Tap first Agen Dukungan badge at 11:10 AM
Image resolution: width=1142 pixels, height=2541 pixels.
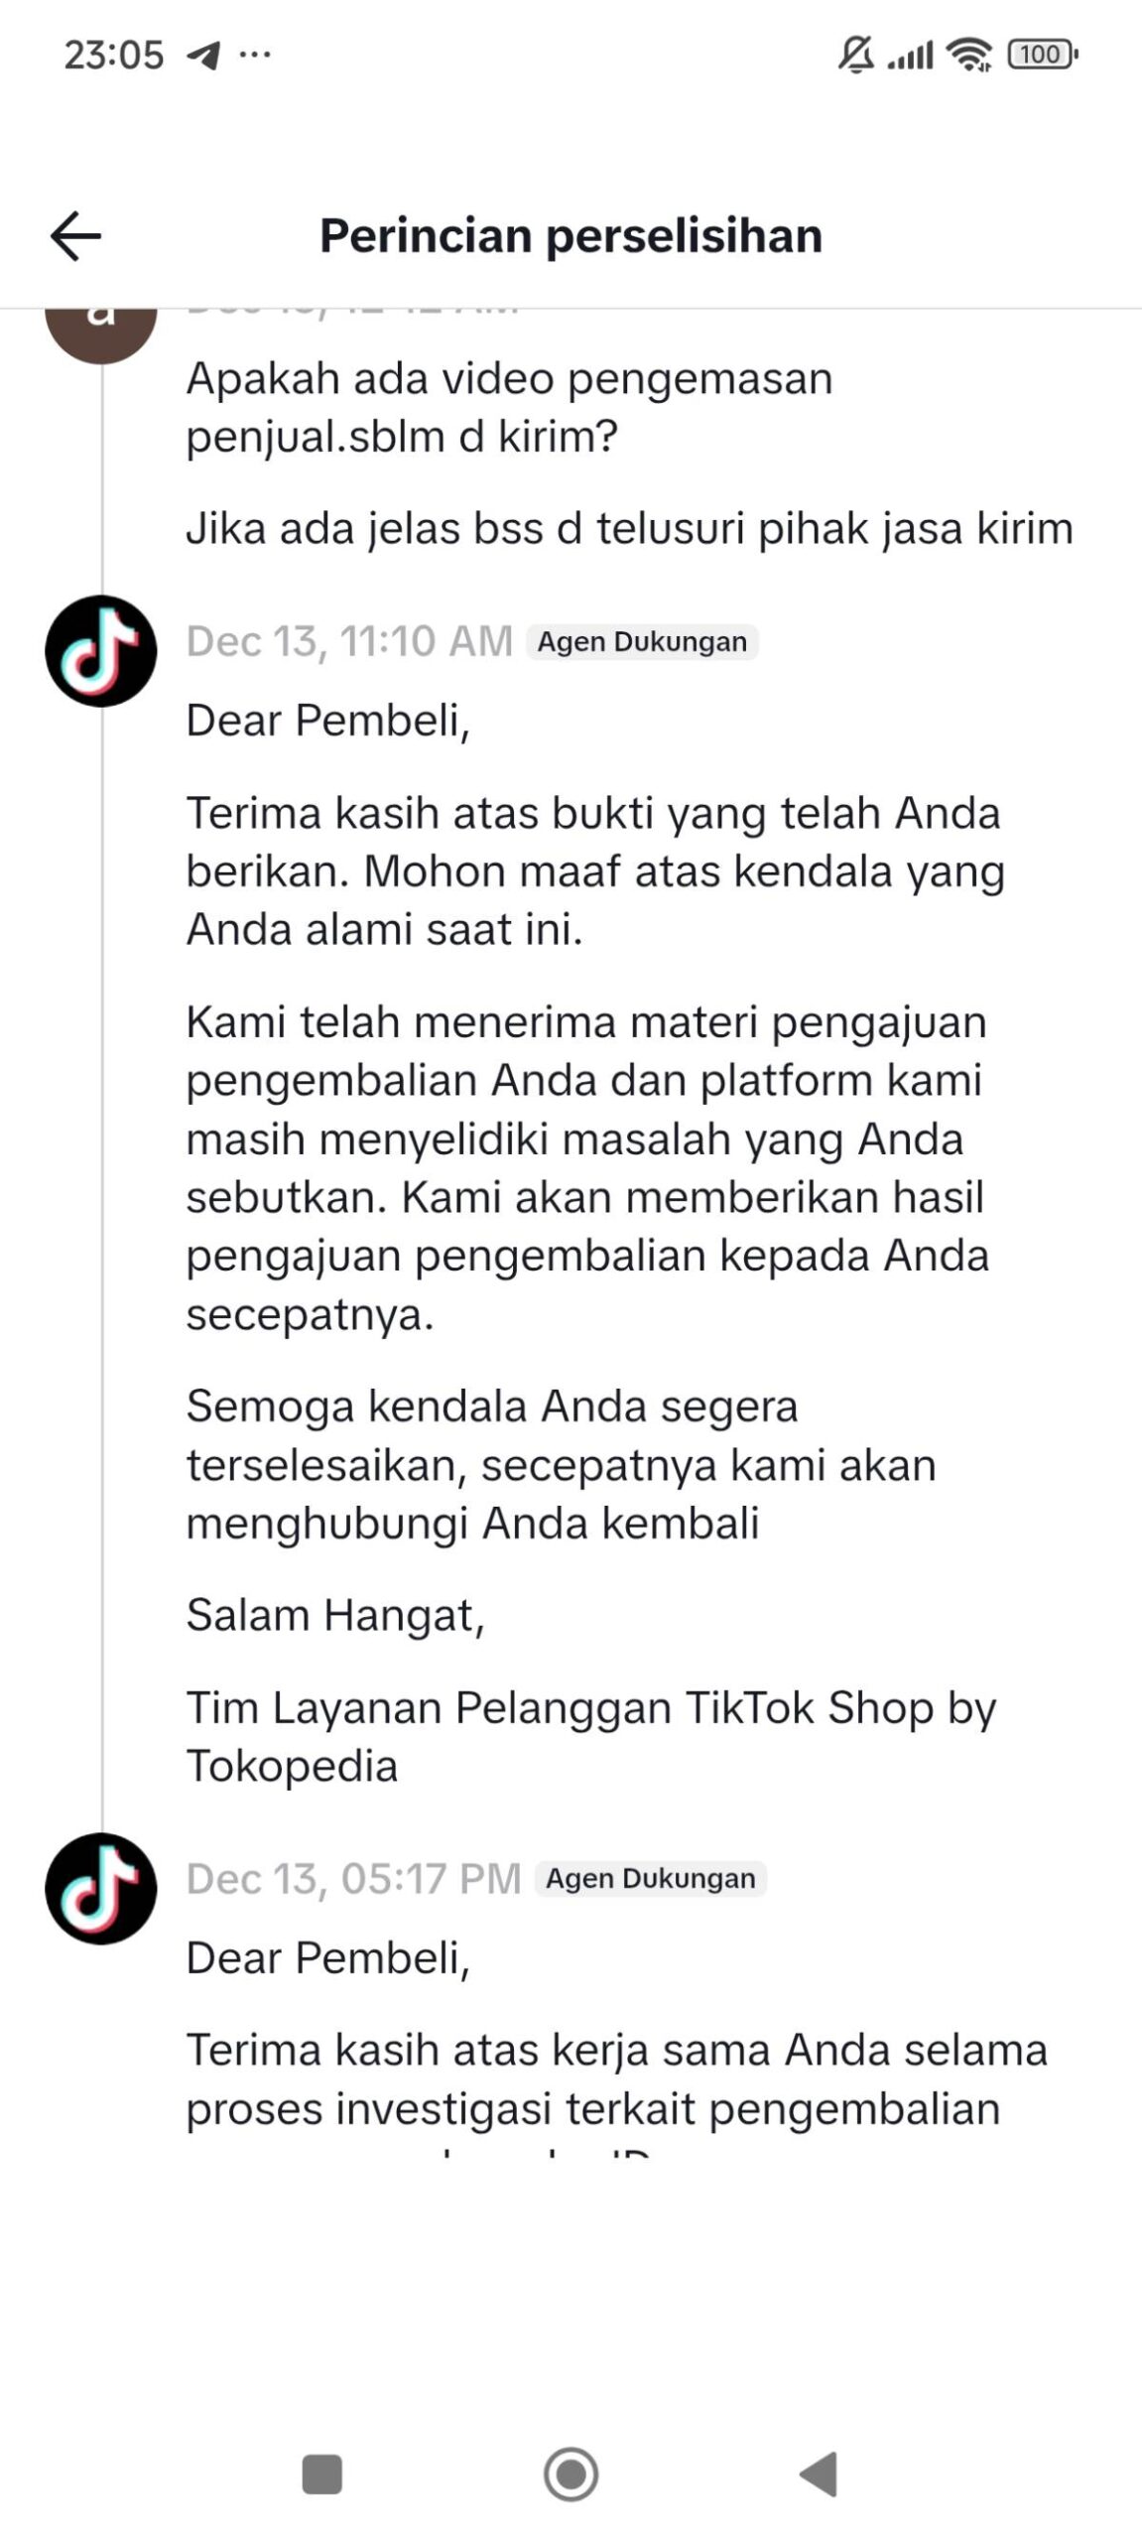point(642,642)
